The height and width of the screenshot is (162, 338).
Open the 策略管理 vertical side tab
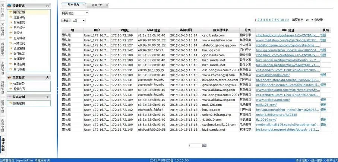point(3,88)
